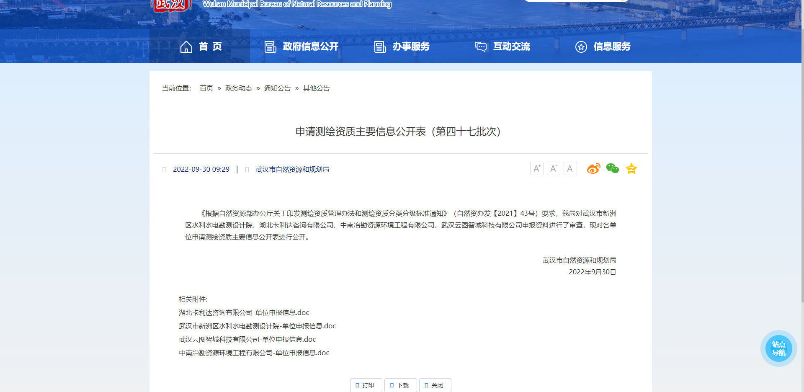Click the 关闭 button at page bottom
804x392 pixels.
435,385
